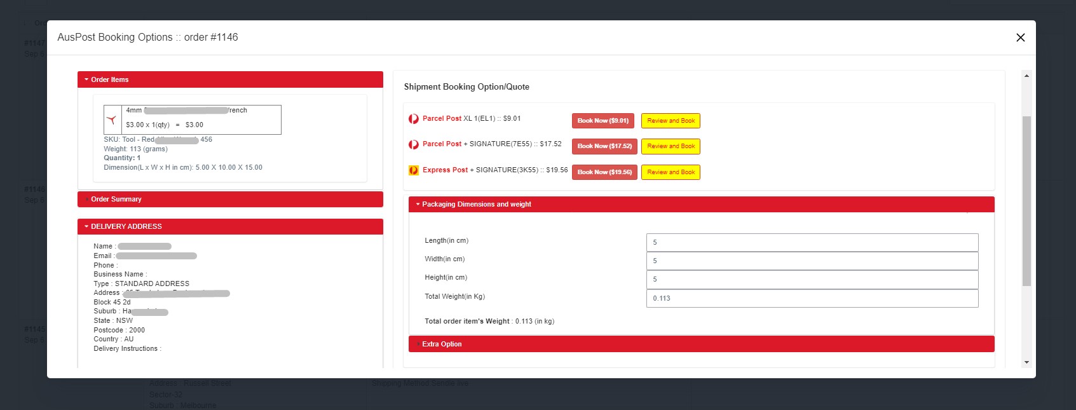Click the 'Country : AU' line
Viewport: 1076px width, 410px height.
tap(113, 339)
